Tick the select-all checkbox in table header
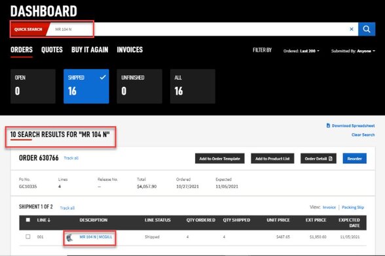The width and height of the screenshot is (385, 256). (x=28, y=219)
